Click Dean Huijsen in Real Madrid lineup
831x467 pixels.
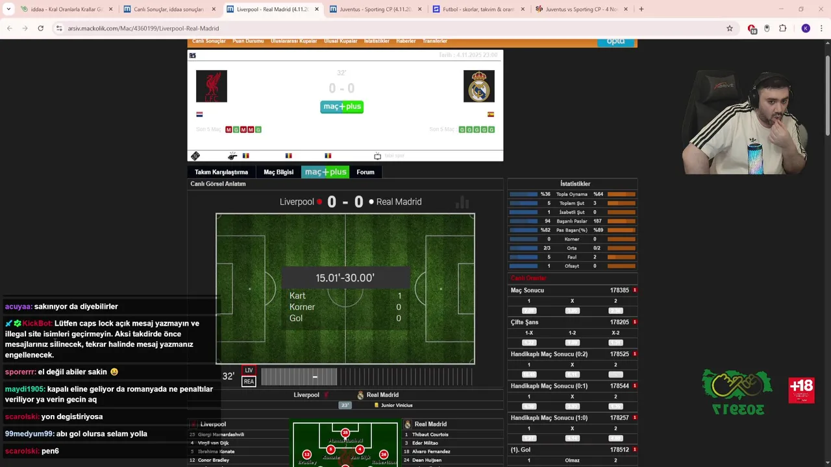click(x=427, y=460)
